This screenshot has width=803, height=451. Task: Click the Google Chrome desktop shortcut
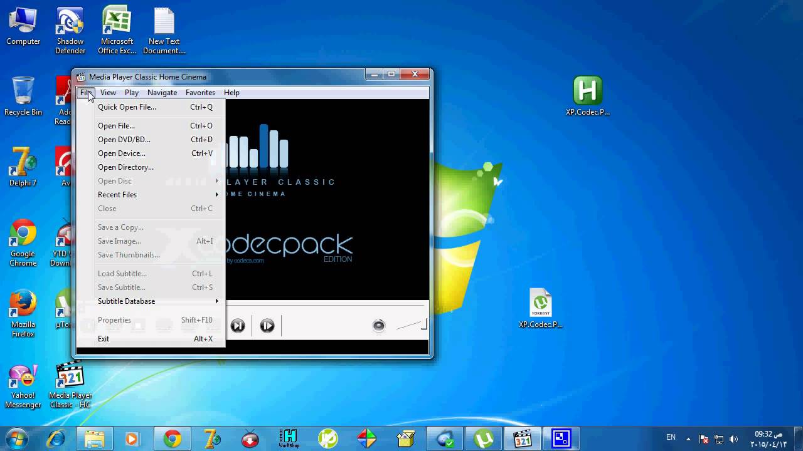tap(23, 243)
